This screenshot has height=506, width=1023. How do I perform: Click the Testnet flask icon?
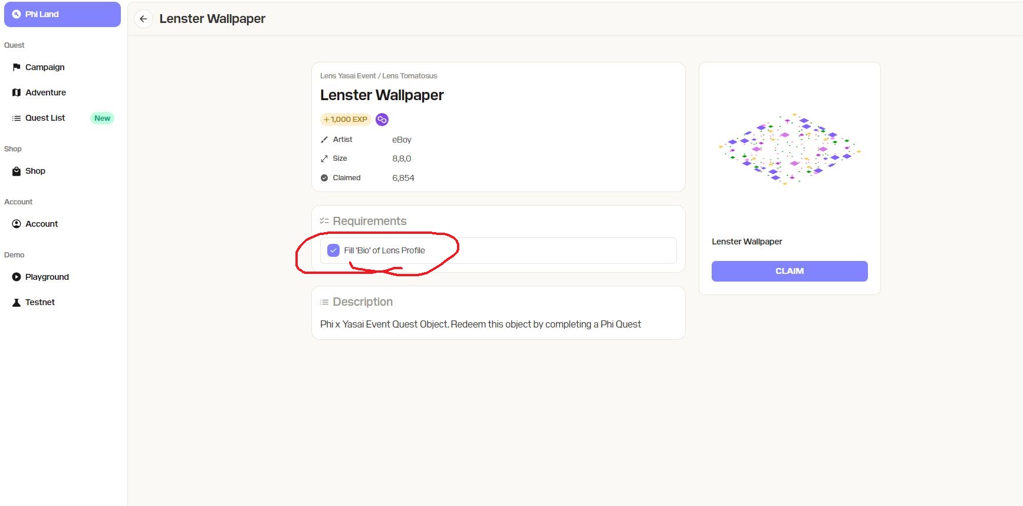pyautogui.click(x=17, y=302)
